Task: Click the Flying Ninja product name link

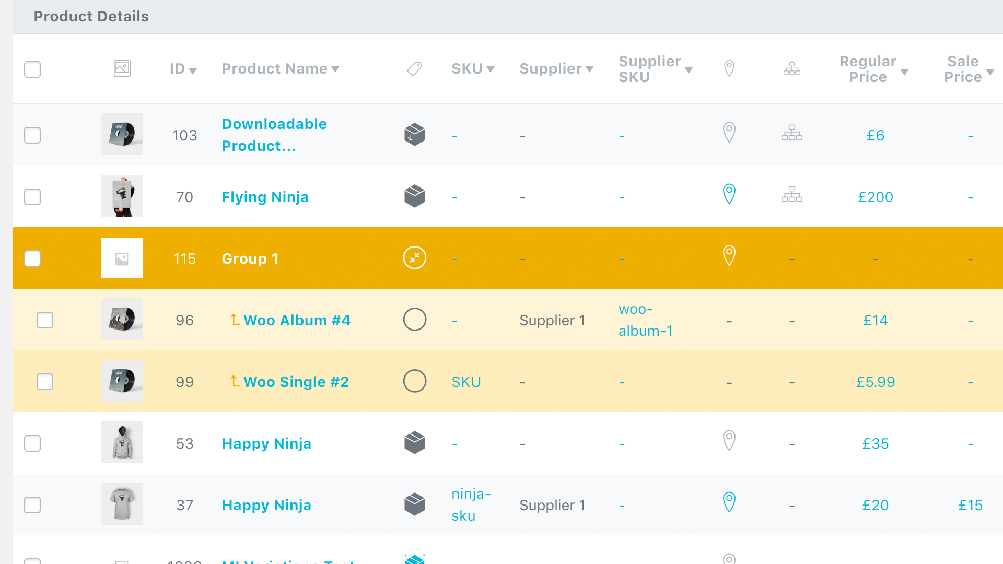Action: (x=266, y=196)
